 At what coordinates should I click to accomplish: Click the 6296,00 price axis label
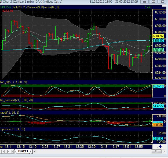point(160,66)
